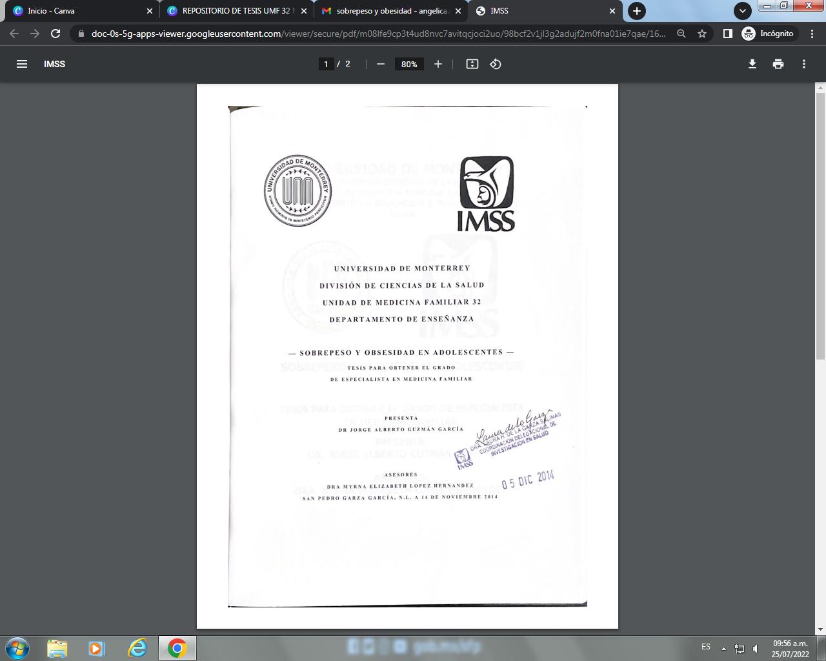Screen dimensions: 826x661
Task: Zoom in on the PDF document
Action: (438, 64)
